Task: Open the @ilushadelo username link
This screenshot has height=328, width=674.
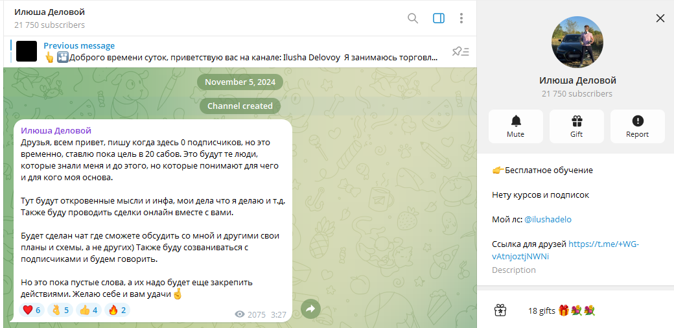Action: [548, 219]
